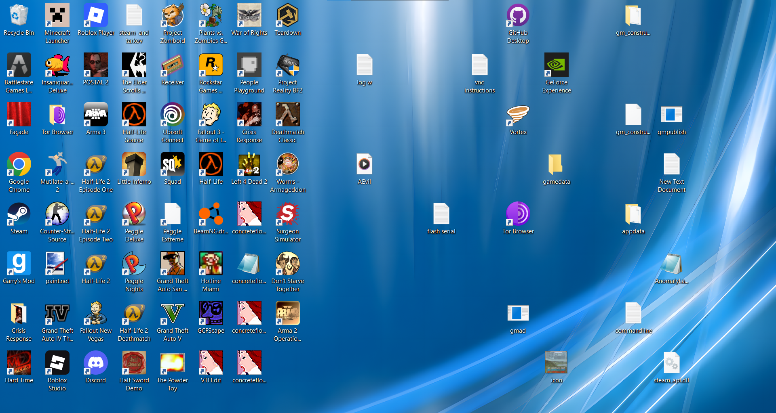Click the AnomalyLauncher notepad icon
776x413 pixels.
tap(672, 263)
